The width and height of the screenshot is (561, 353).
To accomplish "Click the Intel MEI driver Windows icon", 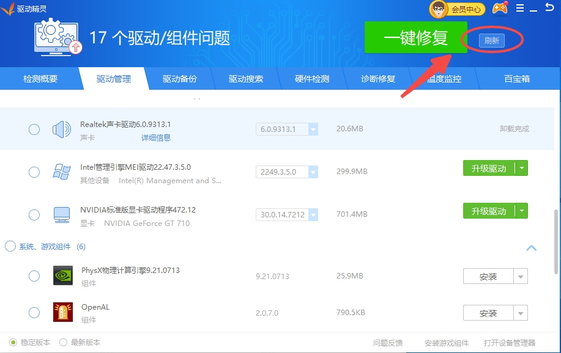I will 62,172.
